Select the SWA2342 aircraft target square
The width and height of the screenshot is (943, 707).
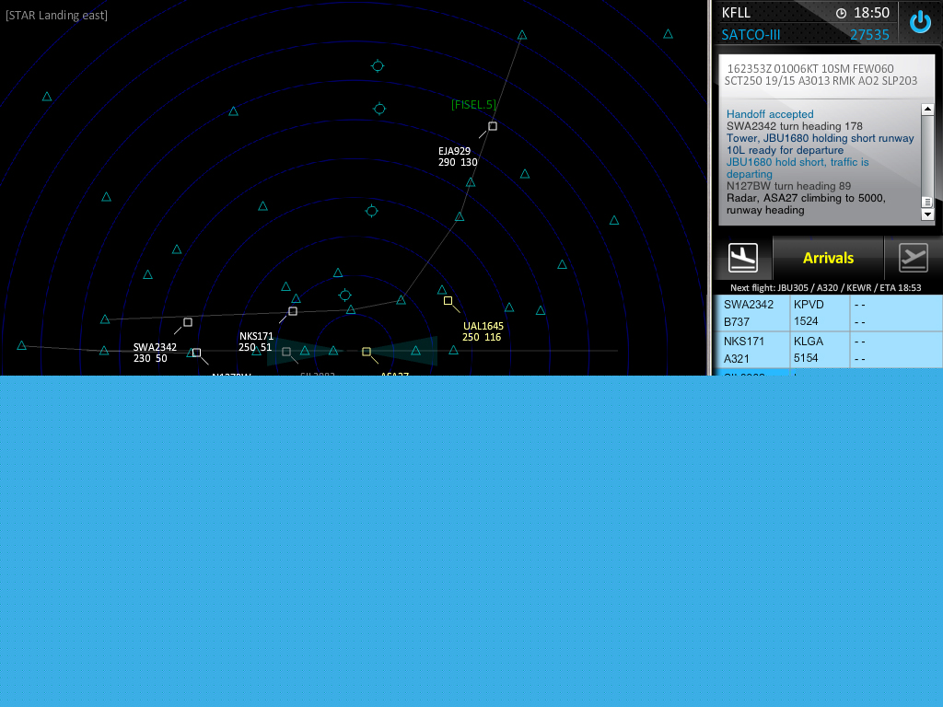(x=188, y=322)
